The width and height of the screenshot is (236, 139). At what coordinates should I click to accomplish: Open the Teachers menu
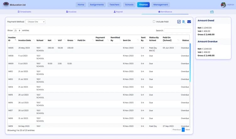tap(114, 5)
